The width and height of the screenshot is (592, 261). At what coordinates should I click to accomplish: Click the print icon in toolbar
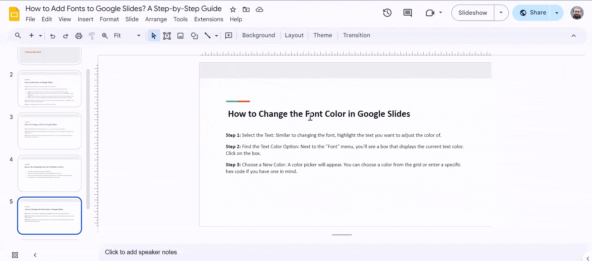pyautogui.click(x=79, y=36)
